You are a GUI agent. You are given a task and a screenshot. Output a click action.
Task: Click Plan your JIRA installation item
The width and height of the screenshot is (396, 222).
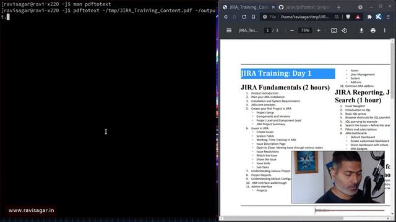coord(268,97)
